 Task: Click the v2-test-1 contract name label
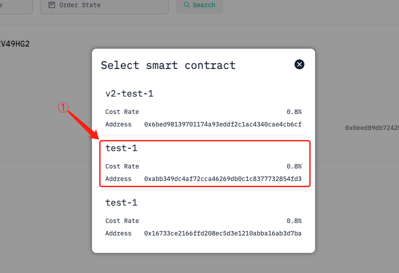[129, 93]
